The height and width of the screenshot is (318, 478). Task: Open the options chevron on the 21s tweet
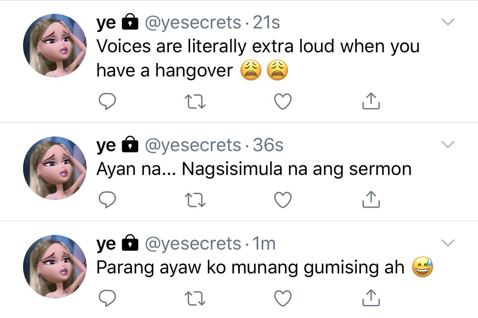click(x=449, y=23)
